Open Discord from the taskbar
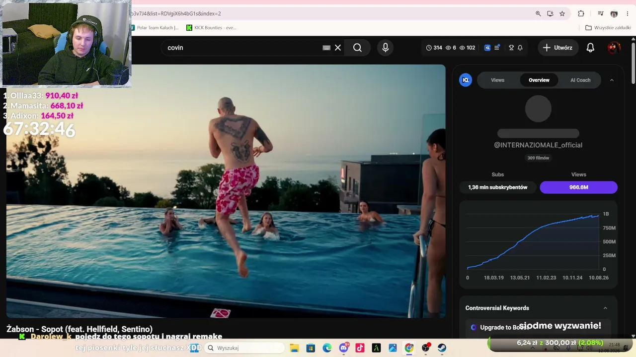 [x=343, y=348]
